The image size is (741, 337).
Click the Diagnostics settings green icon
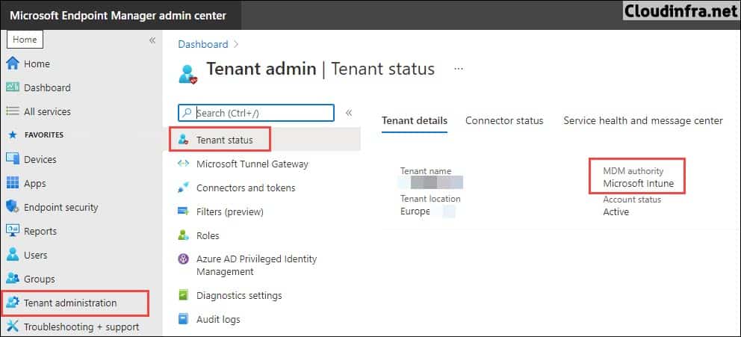[183, 295]
